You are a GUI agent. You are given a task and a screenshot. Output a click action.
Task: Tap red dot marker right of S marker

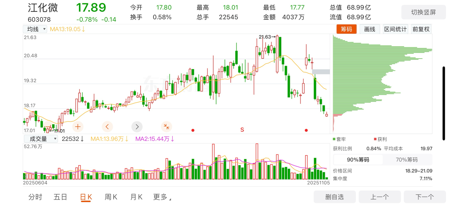306,130
